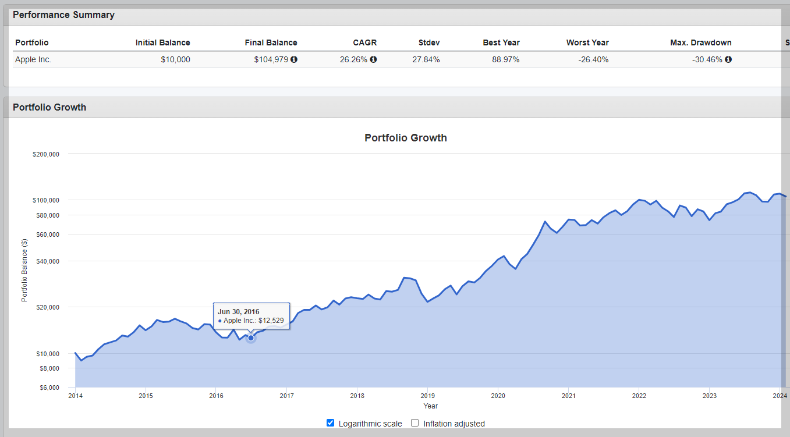Click the $10,000 initial balance value
The image size is (790, 437).
pyautogui.click(x=175, y=59)
